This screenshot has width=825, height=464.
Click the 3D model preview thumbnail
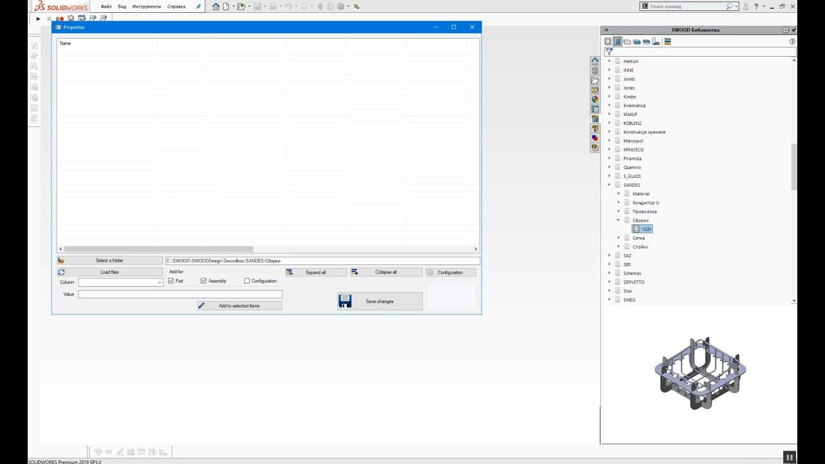(x=700, y=372)
